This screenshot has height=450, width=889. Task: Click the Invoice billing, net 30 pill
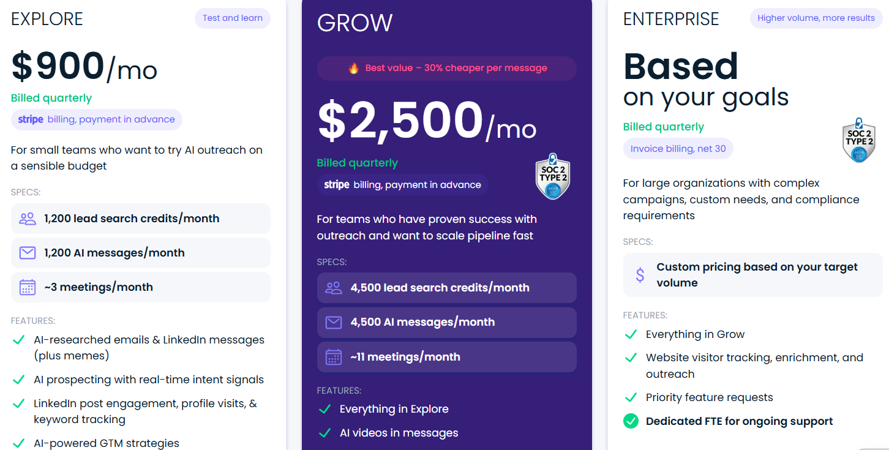[678, 148]
